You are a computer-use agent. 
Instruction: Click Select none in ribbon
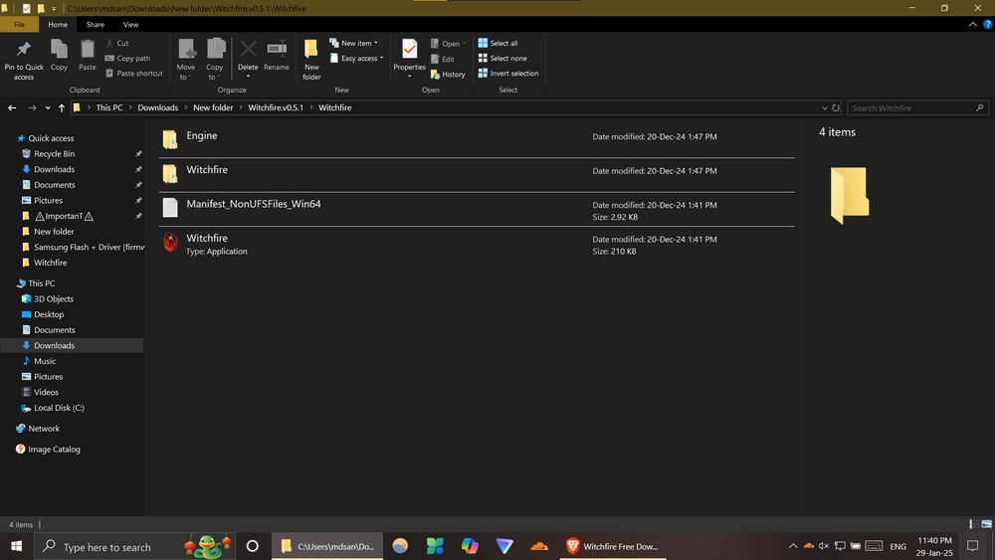click(502, 59)
